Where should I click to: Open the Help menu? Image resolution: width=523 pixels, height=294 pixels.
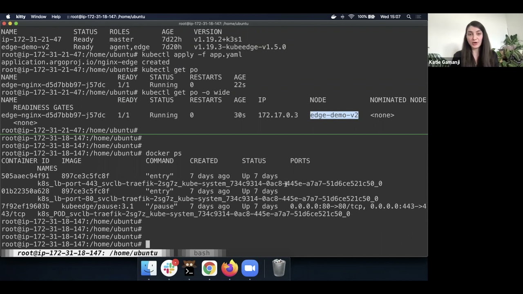56,17
